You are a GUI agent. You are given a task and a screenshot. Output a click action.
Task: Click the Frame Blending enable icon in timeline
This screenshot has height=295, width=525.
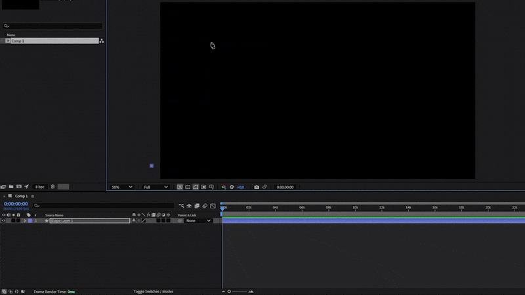(197, 206)
